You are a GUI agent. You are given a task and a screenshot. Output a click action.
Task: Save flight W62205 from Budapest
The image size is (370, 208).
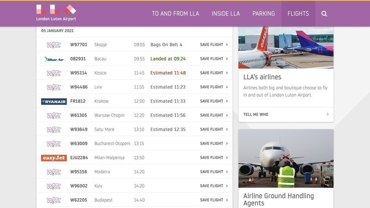[214, 200]
